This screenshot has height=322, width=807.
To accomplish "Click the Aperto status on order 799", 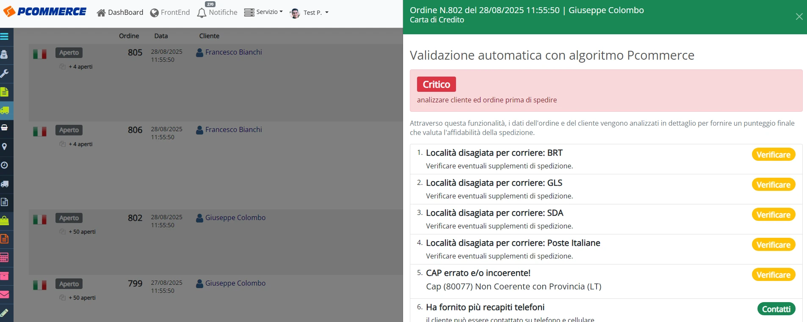I will [x=69, y=284].
